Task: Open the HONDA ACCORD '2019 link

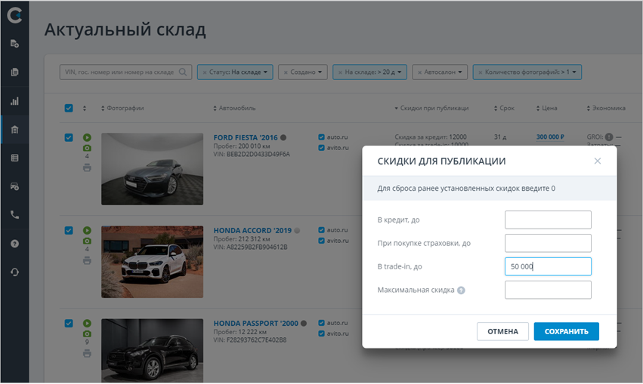Action: 252,231
